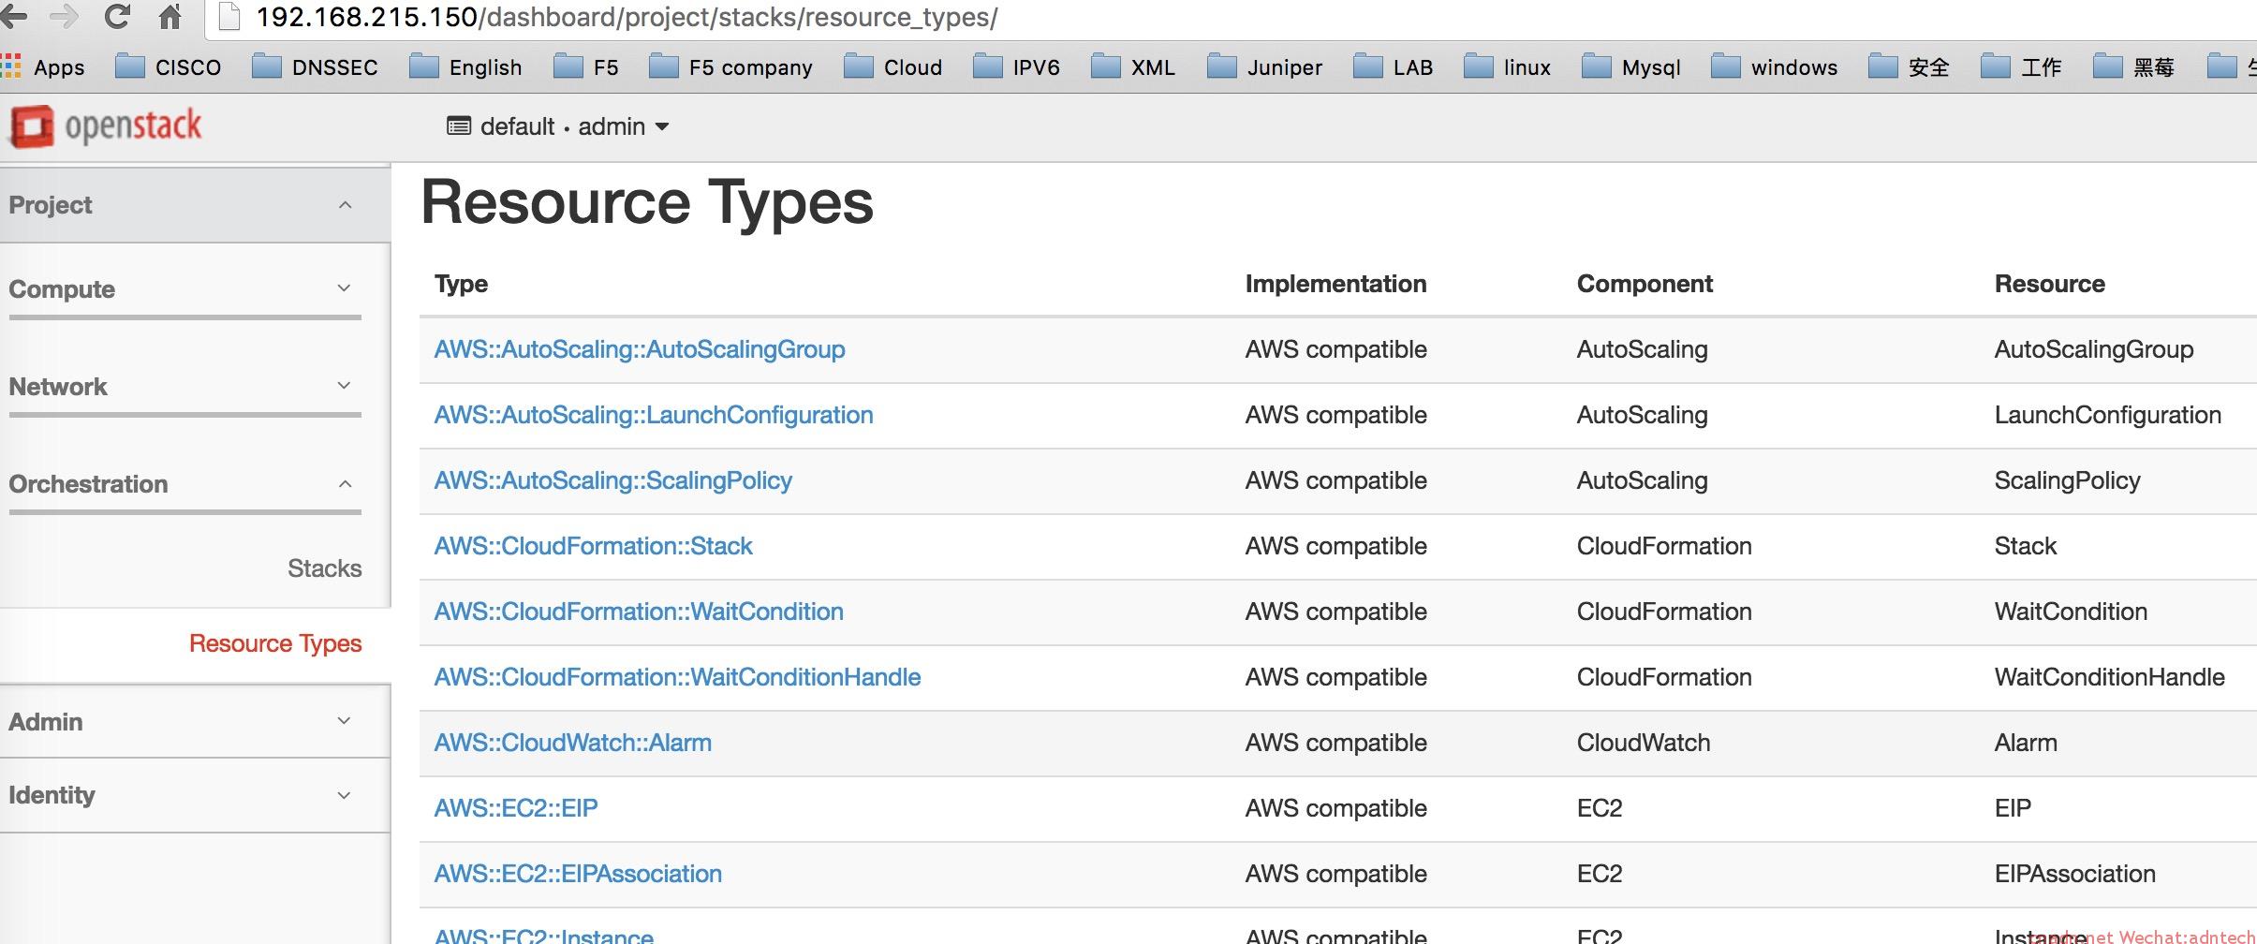Open the XML bookmark folder

[1133, 66]
